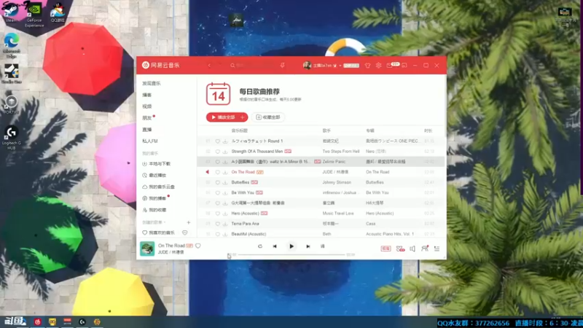The width and height of the screenshot is (583, 328).
Task: Like the current On The Road song in player bar
Action: pyautogui.click(x=197, y=246)
